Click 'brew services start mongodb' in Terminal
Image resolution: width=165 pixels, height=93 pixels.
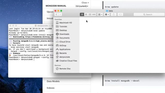coord(25,47)
